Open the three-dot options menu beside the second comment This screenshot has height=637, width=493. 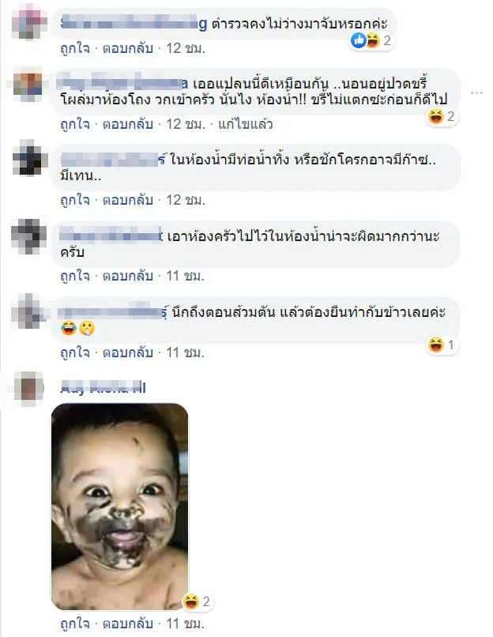coord(476,93)
